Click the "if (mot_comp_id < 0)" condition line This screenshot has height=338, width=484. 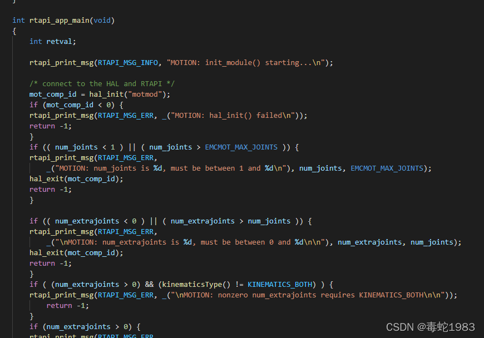coord(76,105)
